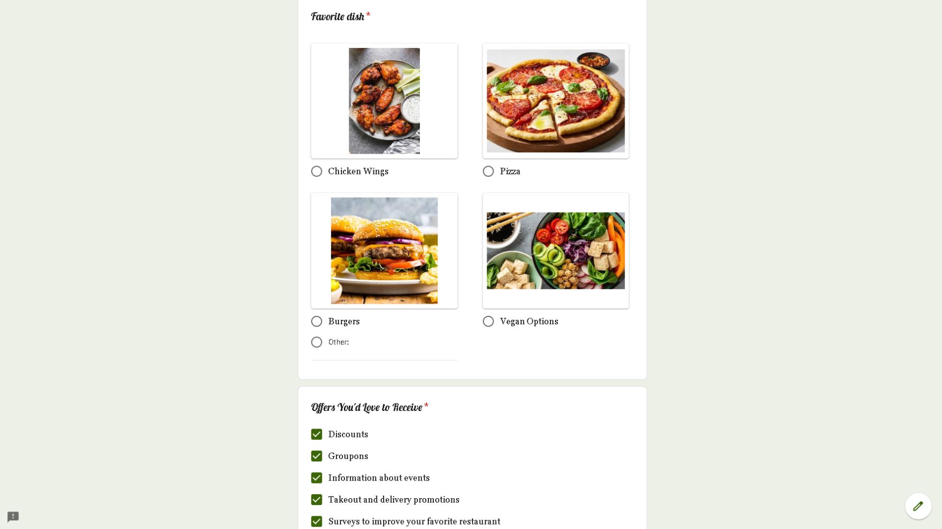Uncheck the Groupons checkbox
Viewport: 942px width, 529px height.
[x=316, y=456]
